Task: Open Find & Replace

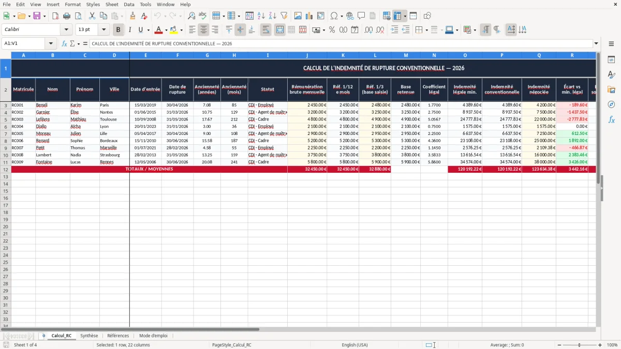Action: (191, 16)
